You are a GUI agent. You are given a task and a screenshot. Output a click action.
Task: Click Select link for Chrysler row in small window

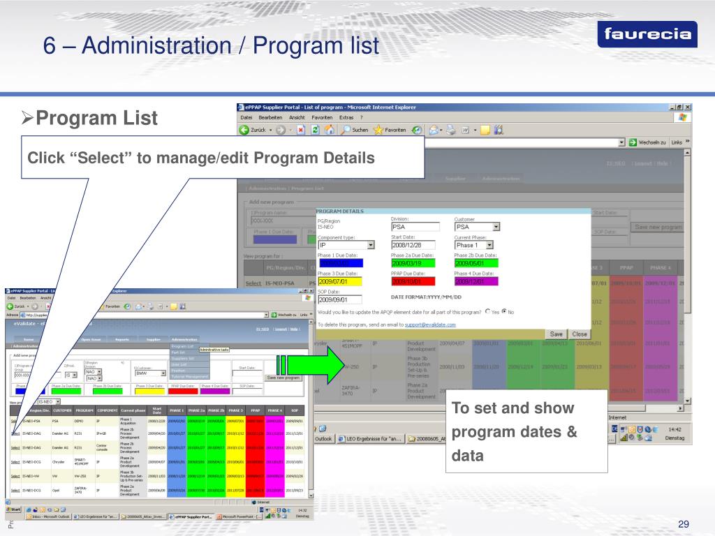click(15, 462)
